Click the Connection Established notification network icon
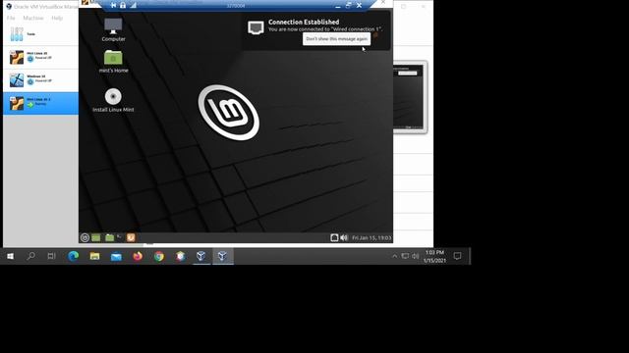Image resolution: width=629 pixels, height=353 pixels. click(256, 27)
